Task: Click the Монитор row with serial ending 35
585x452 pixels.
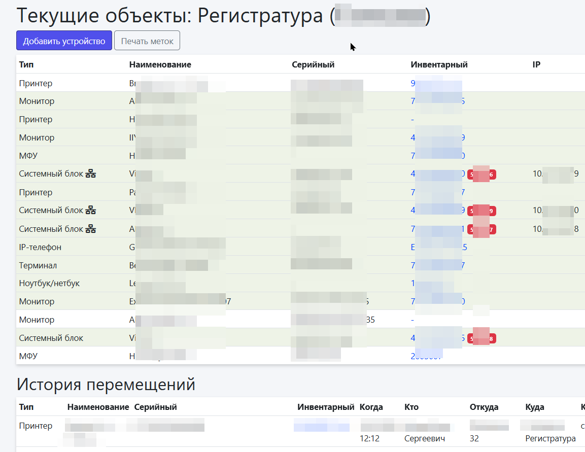Action: [x=300, y=320]
